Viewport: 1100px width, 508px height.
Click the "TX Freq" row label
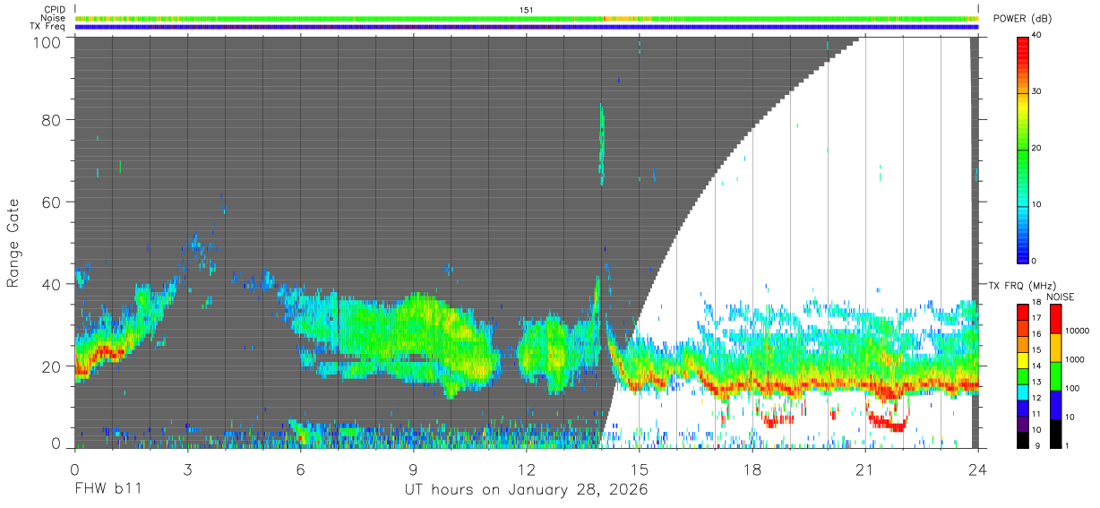[x=48, y=27]
